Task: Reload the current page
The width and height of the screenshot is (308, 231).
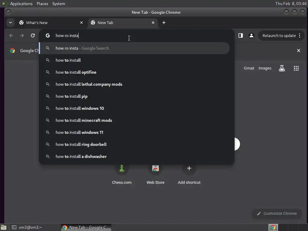Action: pyautogui.click(x=33, y=35)
